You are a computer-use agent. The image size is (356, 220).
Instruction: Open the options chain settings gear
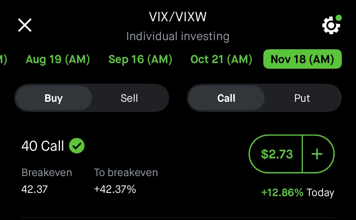(x=331, y=26)
